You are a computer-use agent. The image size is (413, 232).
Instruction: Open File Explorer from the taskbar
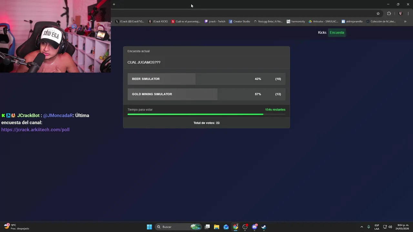point(217,227)
